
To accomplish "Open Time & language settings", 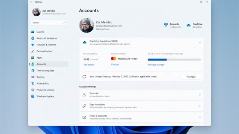I will click(x=49, y=70).
